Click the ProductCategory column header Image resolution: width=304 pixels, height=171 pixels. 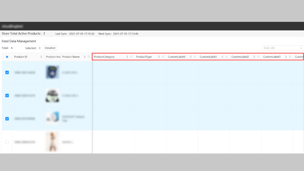click(104, 57)
